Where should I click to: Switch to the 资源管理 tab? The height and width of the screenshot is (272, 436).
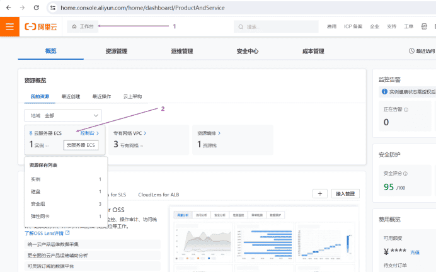pos(117,51)
